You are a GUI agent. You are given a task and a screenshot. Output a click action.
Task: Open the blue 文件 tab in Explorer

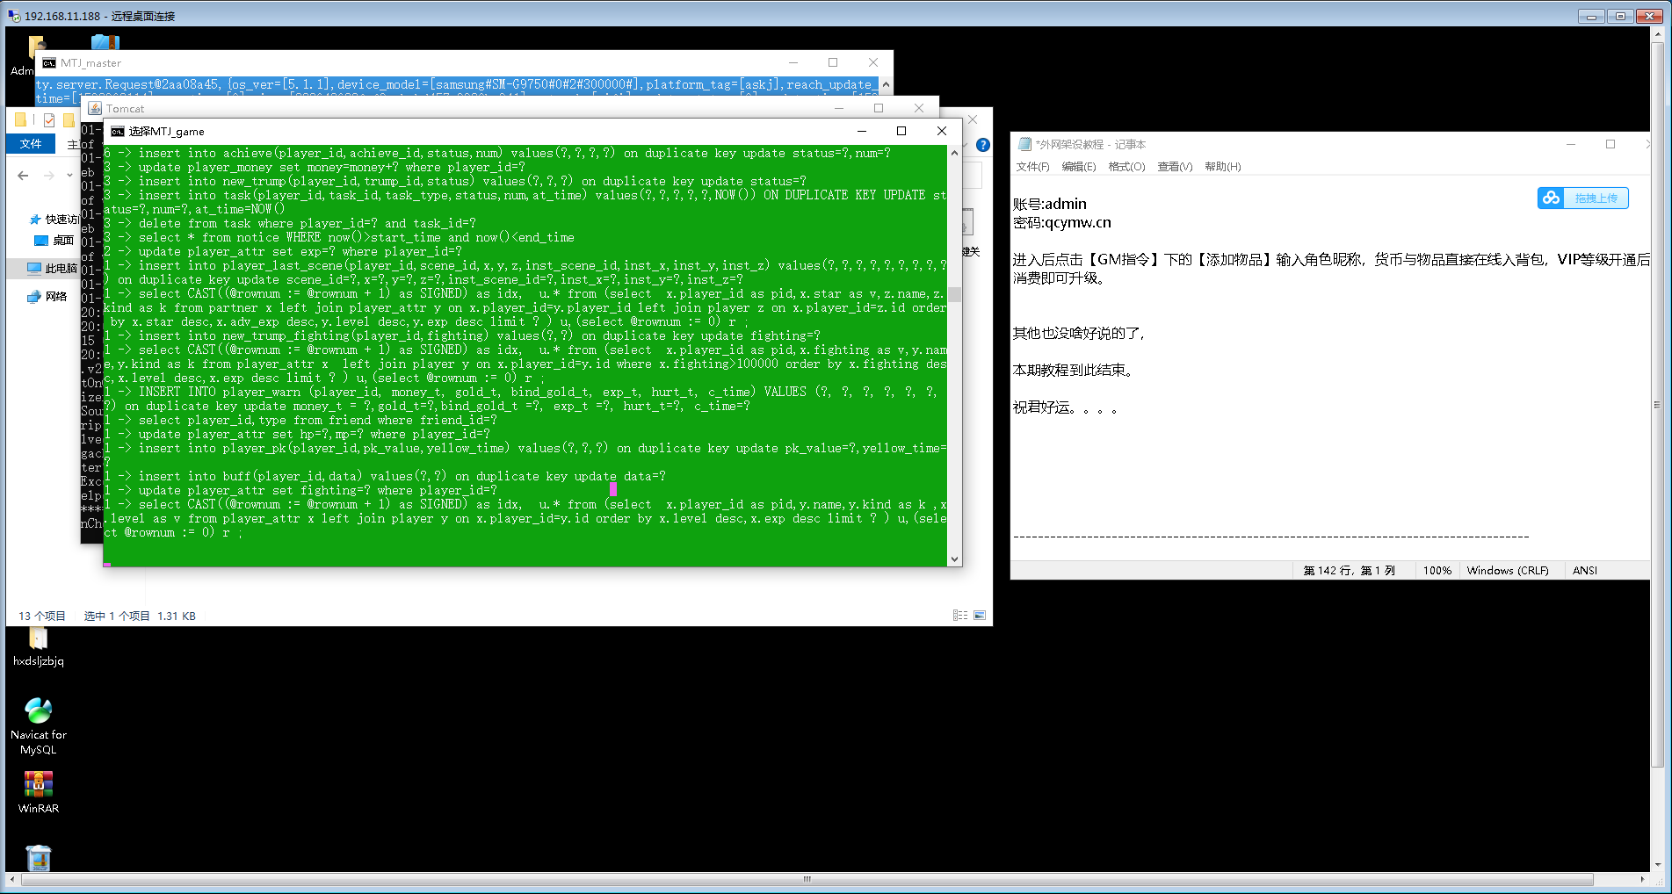31,144
